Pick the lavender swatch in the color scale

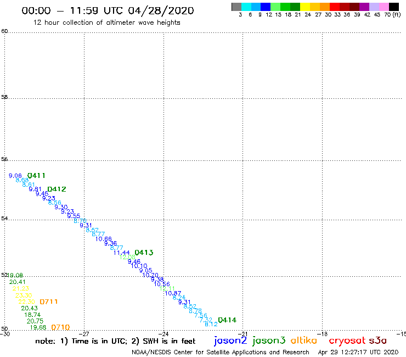pyautogui.click(x=374, y=7)
